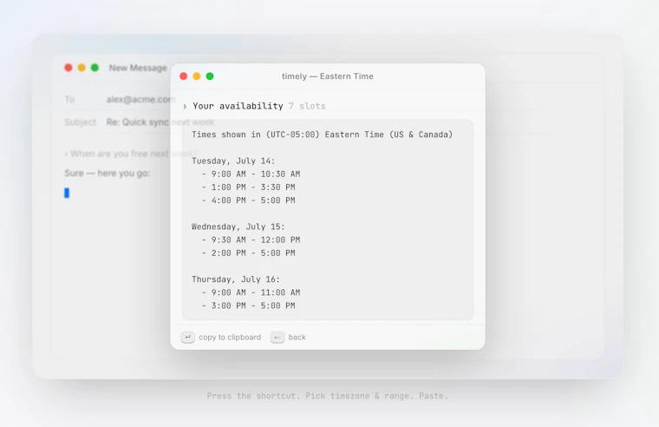Close the New Message window
Screen dimensions: 659x427
[69, 68]
